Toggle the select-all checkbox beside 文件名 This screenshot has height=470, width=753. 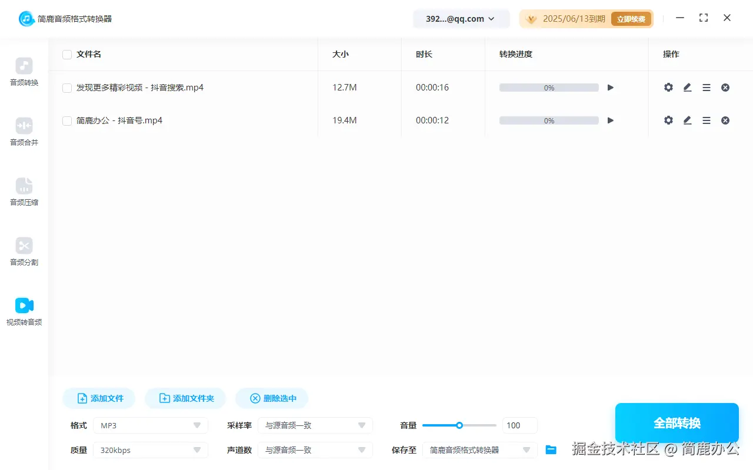[x=67, y=55]
